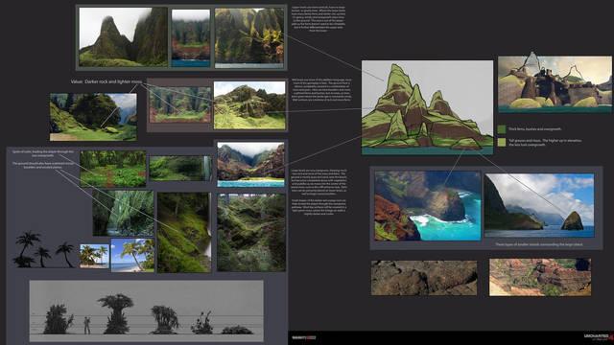The width and height of the screenshot is (614, 345).
Task: Click the Naughty Dog logo in the footer
Action: pyautogui.click(x=303, y=337)
